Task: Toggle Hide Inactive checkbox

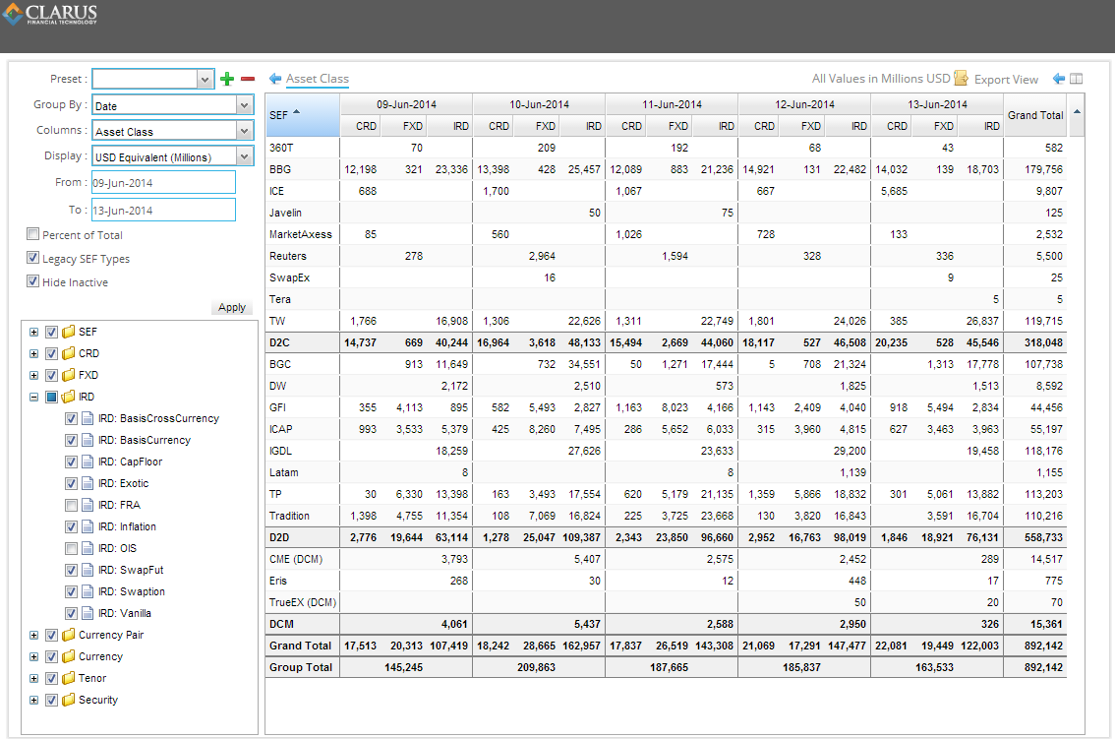Action: pos(32,281)
